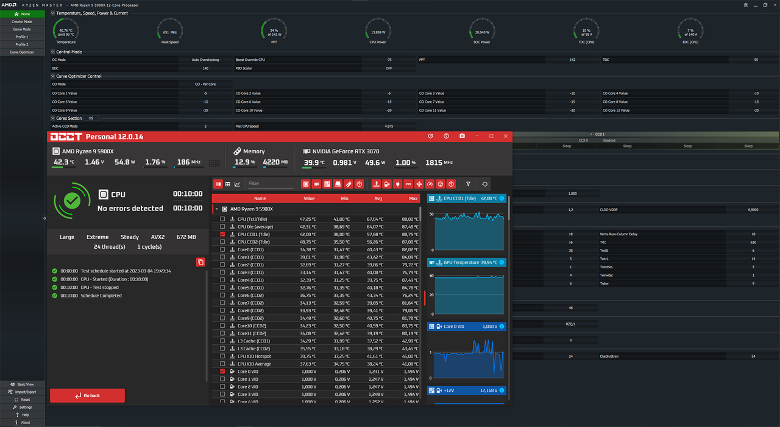Click the funnel filter icon in OCCT
Screen dimensions: 780x427
pos(468,184)
